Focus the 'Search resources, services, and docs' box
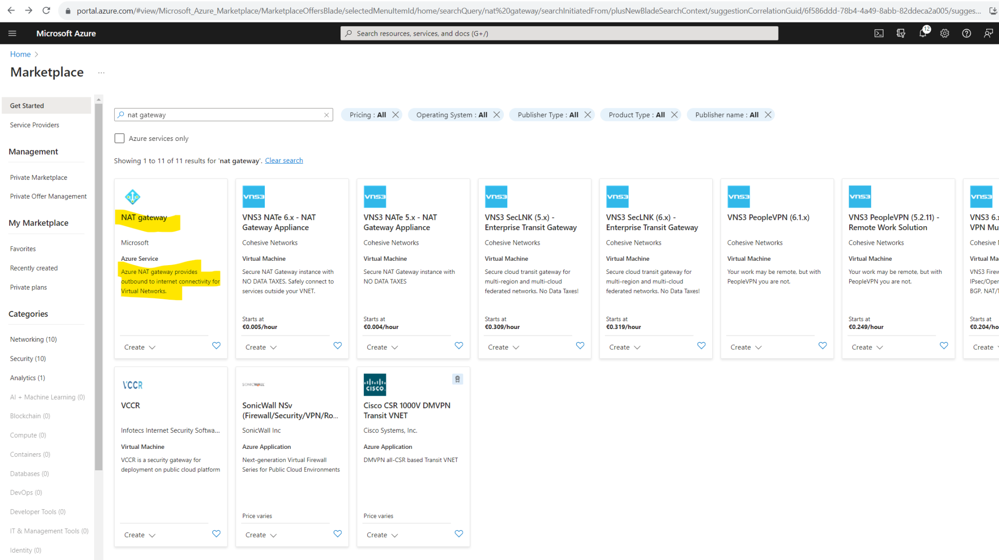The image size is (999, 560). (x=559, y=33)
